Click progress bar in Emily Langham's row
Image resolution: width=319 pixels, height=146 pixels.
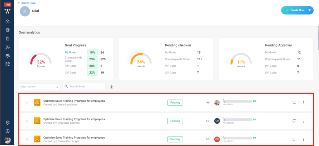tap(237, 101)
